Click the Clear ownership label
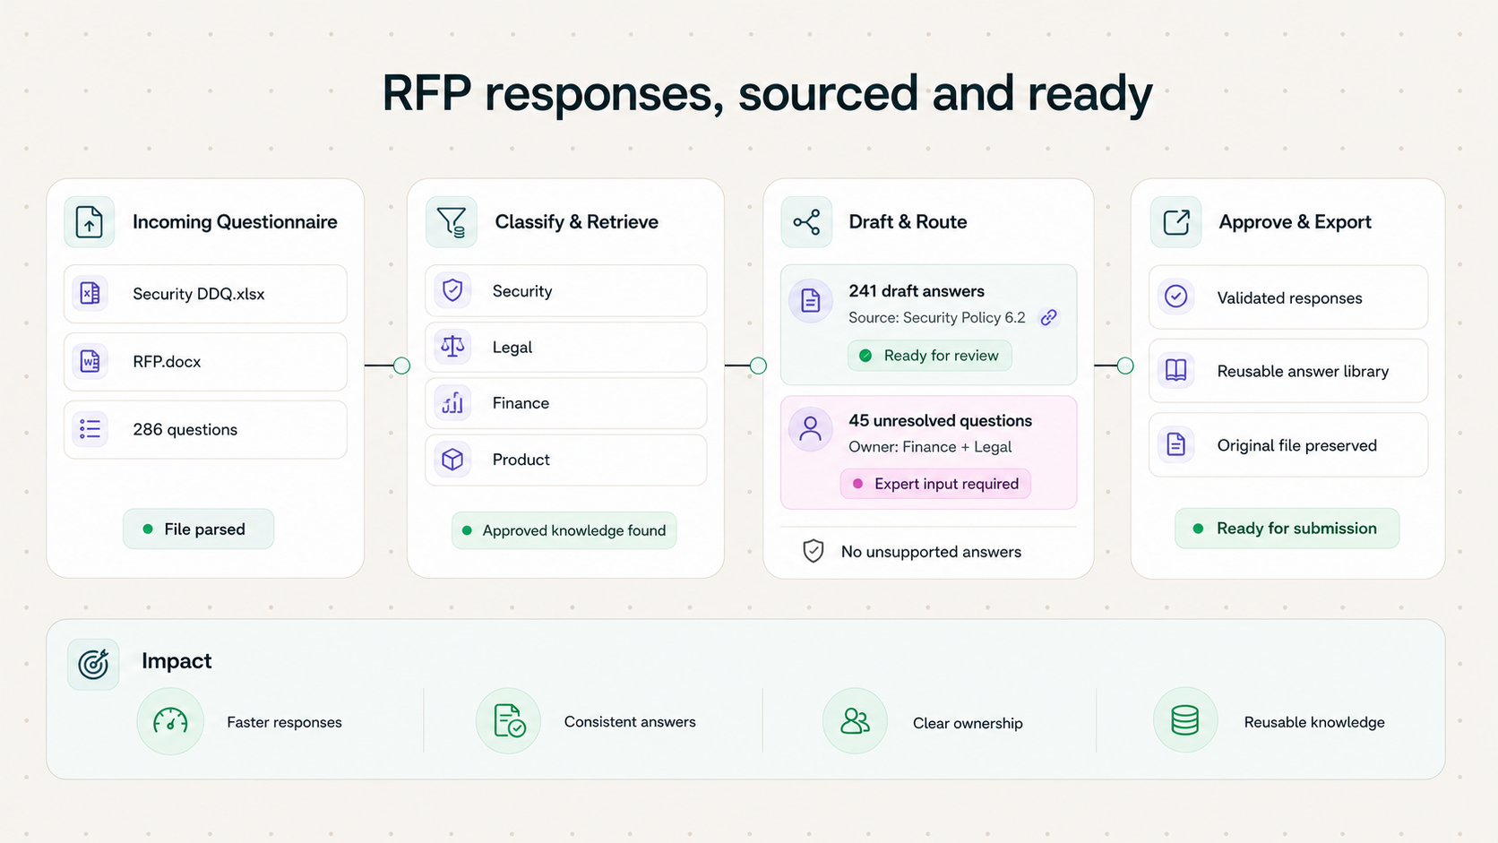Viewport: 1498px width, 843px height. (x=968, y=723)
